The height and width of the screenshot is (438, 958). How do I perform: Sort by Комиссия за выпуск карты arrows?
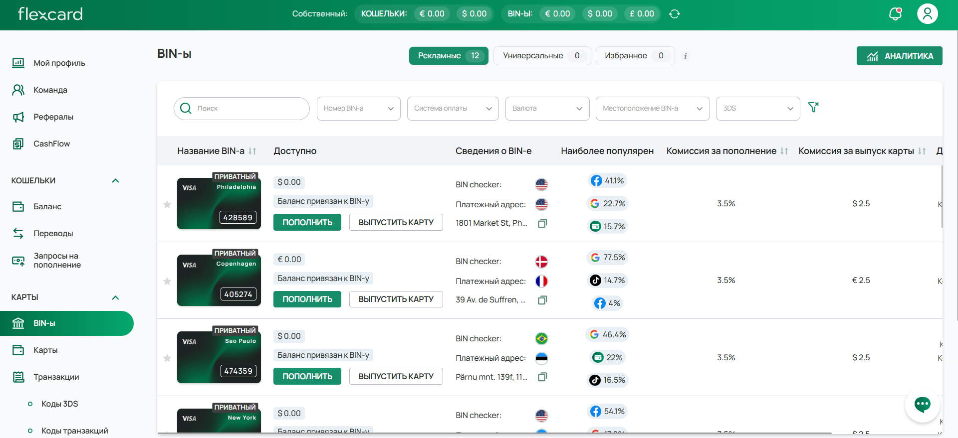[x=922, y=151]
